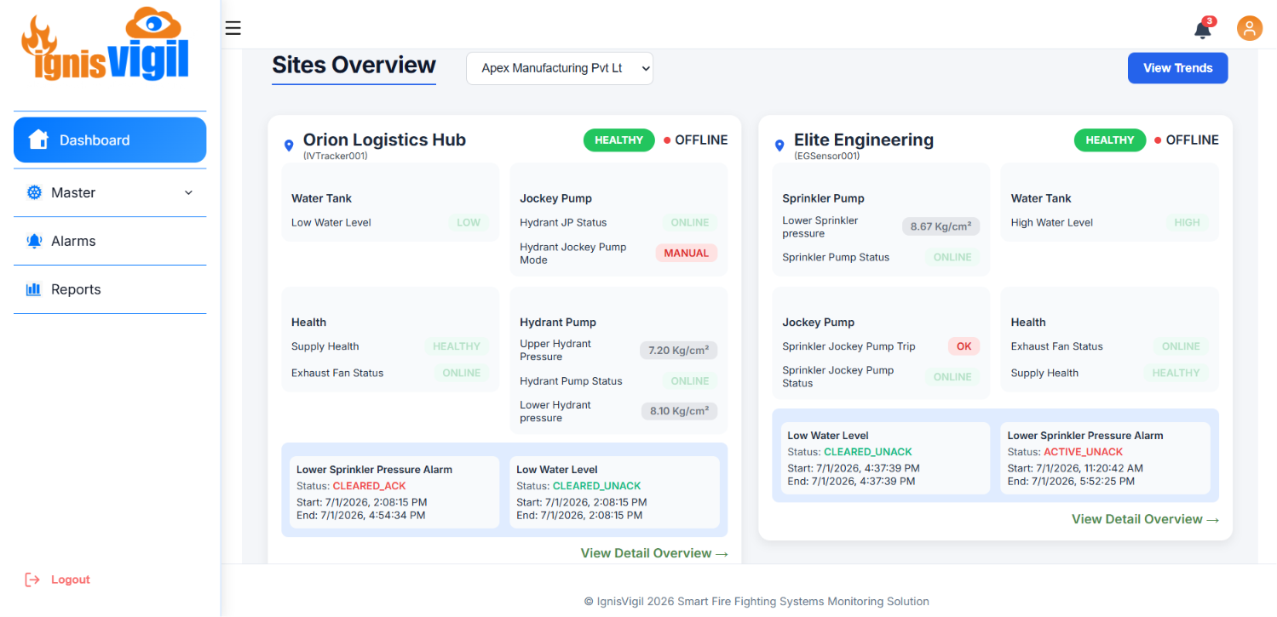Click the EGSensor001 device ID
The width and height of the screenshot is (1277, 617).
(827, 156)
